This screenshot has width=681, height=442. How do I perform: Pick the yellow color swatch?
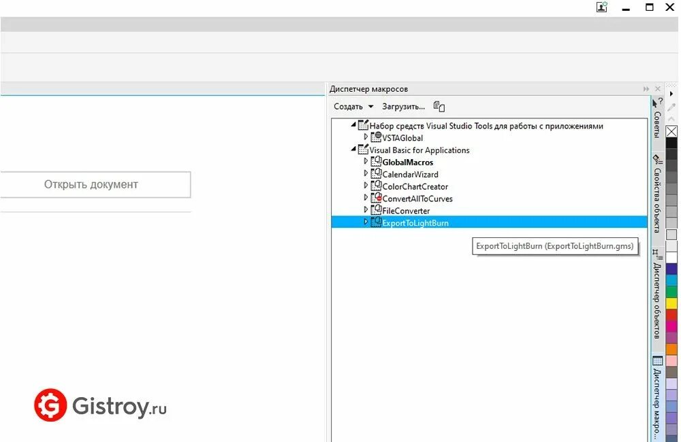(671, 303)
